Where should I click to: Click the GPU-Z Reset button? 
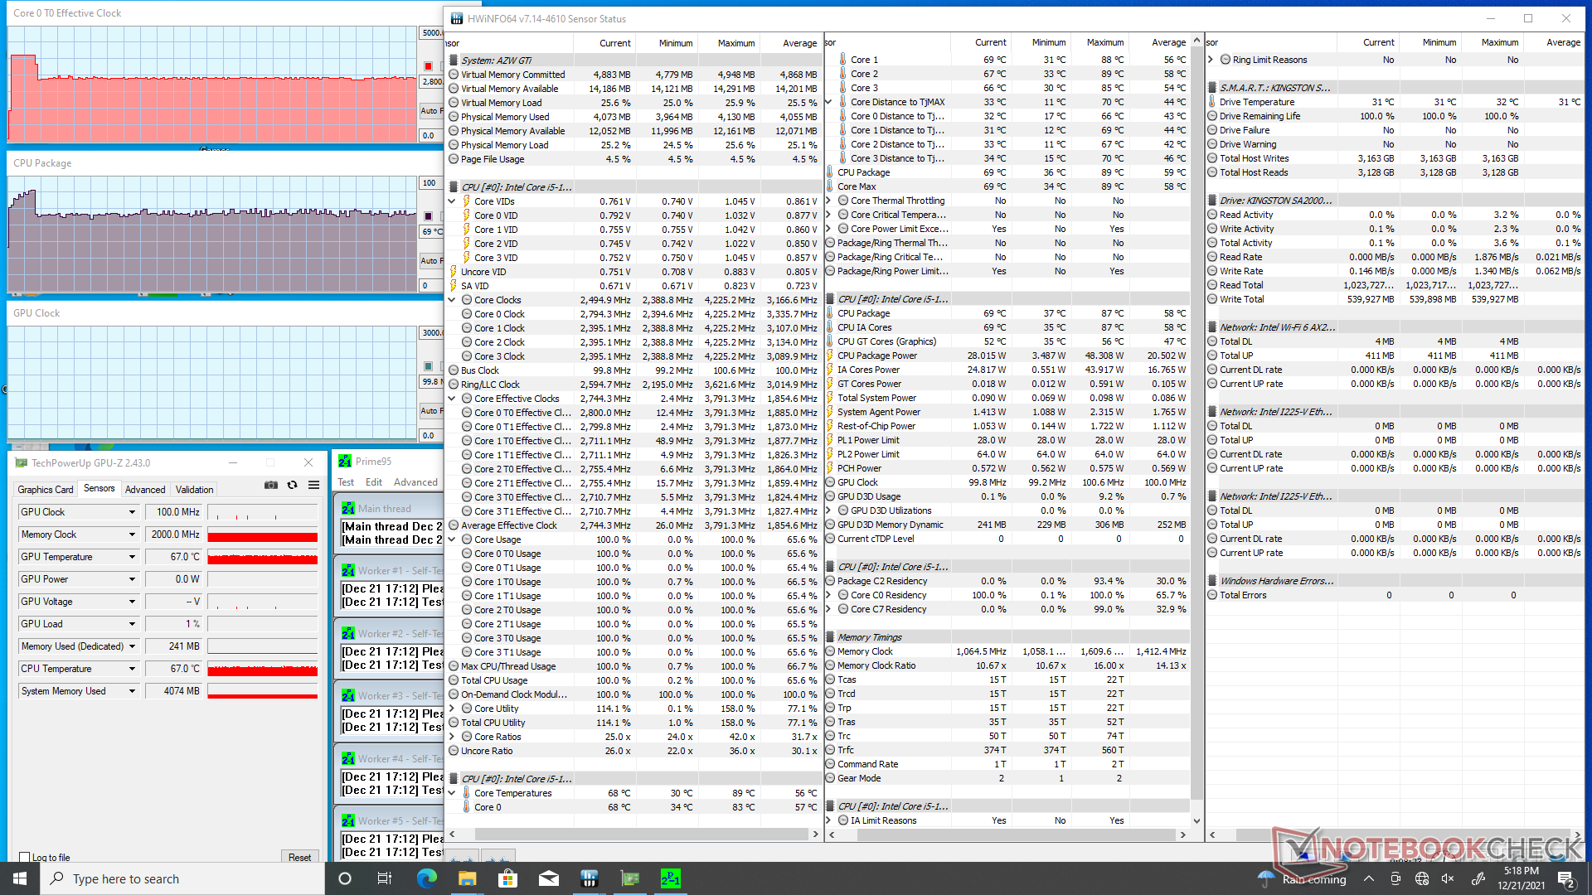299,858
